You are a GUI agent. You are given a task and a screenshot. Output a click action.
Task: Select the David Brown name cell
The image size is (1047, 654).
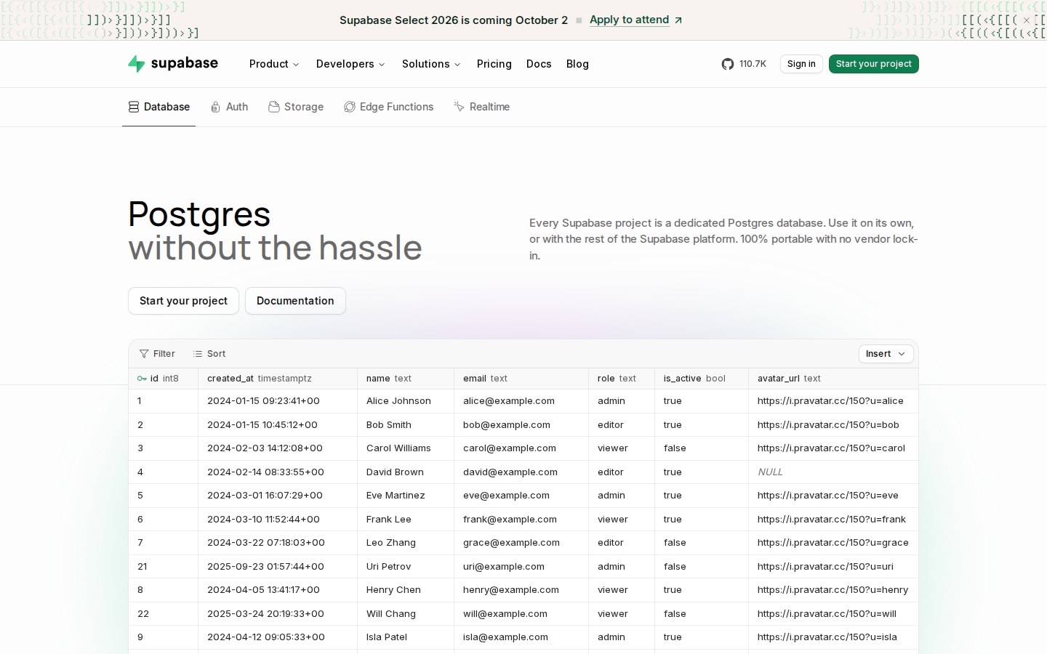pyautogui.click(x=406, y=472)
